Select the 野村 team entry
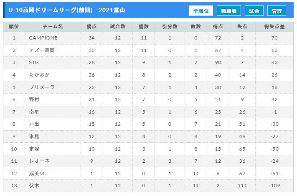Image resolution: width=297 pixels, height=196 pixels. point(34,99)
